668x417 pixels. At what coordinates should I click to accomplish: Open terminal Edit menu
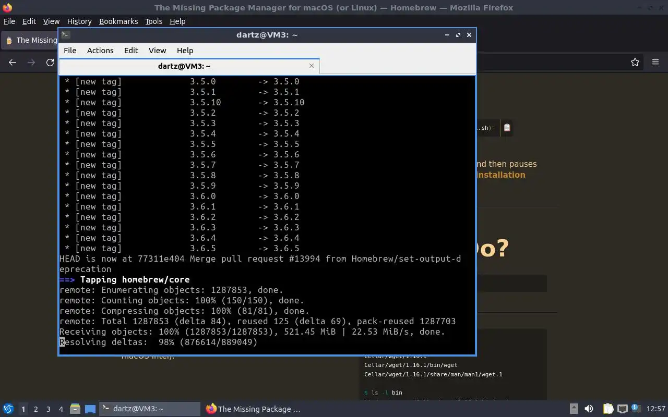point(131,51)
